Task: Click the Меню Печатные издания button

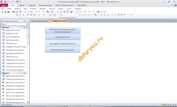Action: [x=62, y=50]
